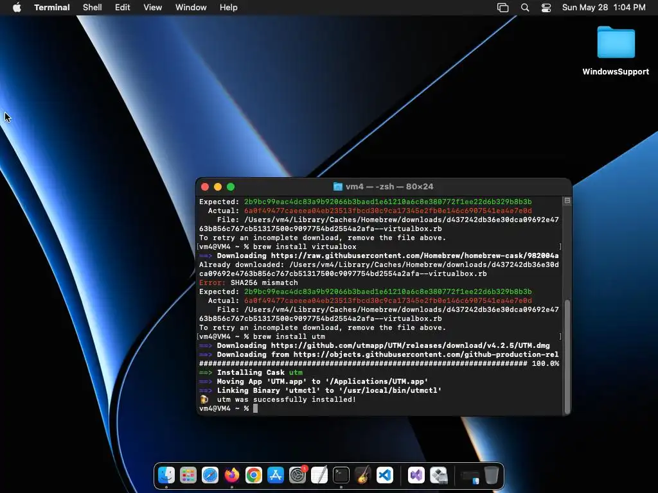Open Google Chrome from the dock

point(254,475)
